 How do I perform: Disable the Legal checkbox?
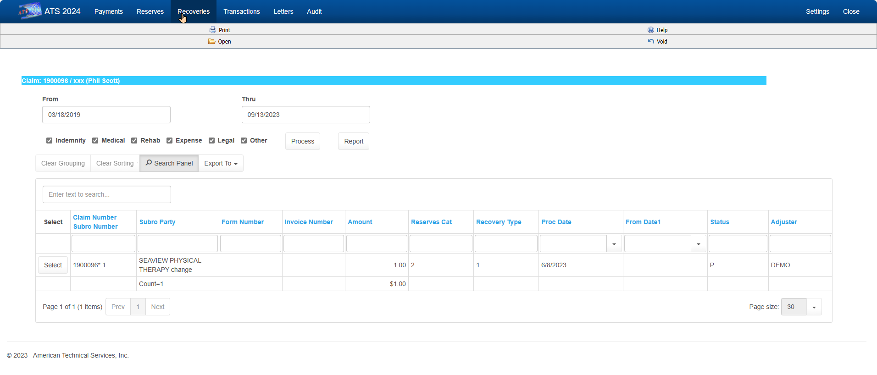(x=211, y=141)
